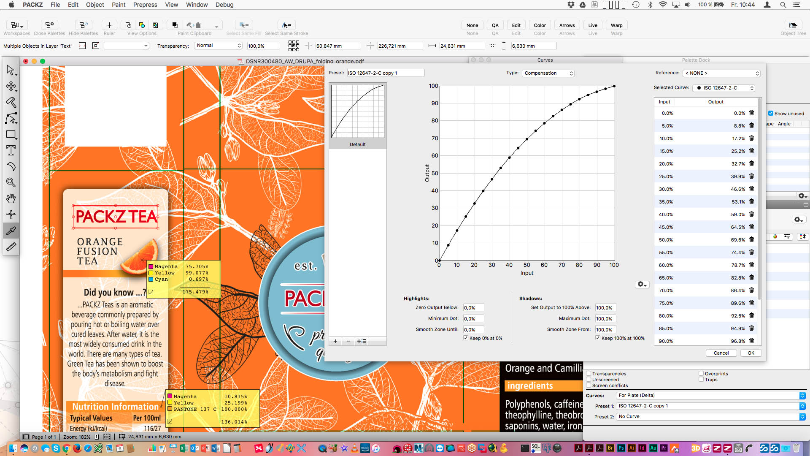The width and height of the screenshot is (810, 456).
Task: Delete the 50.0% curve point row
Action: [x=751, y=239]
